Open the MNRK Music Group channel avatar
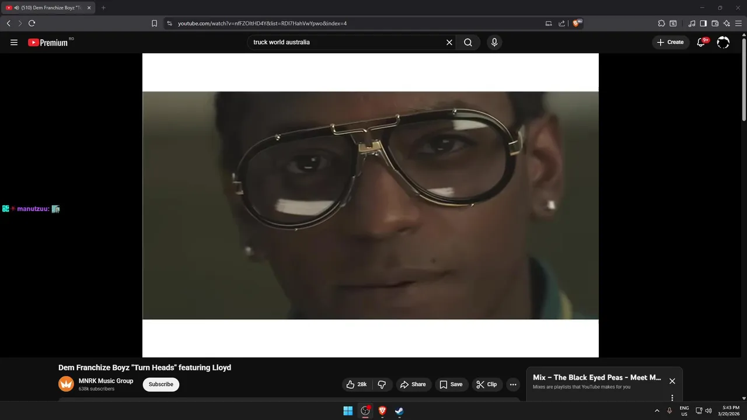The height and width of the screenshot is (420, 747). coord(66,384)
